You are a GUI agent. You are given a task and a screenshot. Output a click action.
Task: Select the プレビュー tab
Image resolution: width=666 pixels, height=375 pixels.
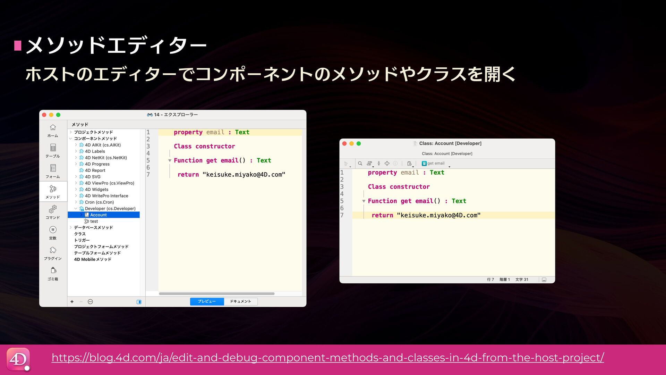[x=207, y=302]
